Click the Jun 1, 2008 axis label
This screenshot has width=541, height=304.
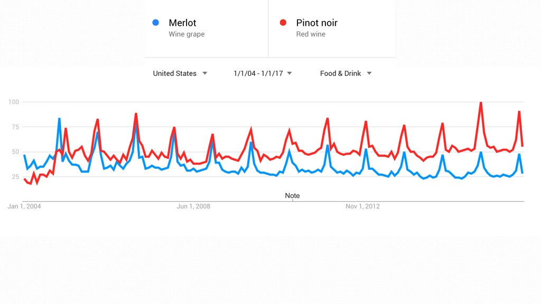pos(193,206)
